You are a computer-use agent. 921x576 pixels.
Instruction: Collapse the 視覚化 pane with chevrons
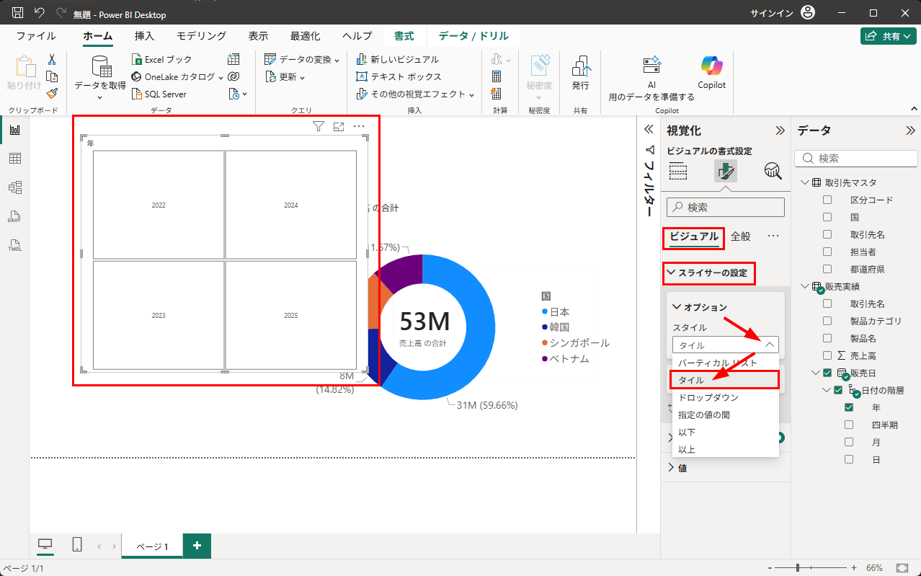pyautogui.click(x=780, y=130)
